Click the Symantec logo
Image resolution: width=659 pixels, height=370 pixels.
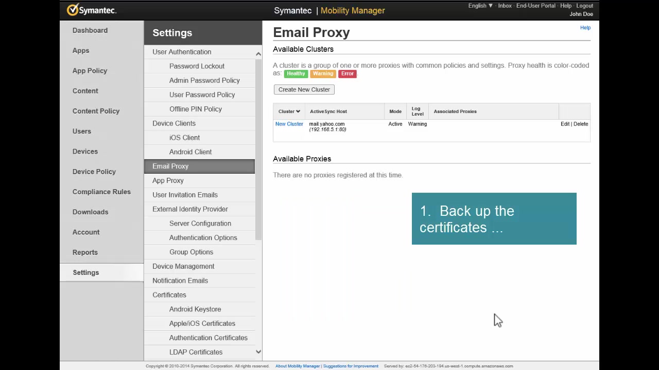pos(92,10)
